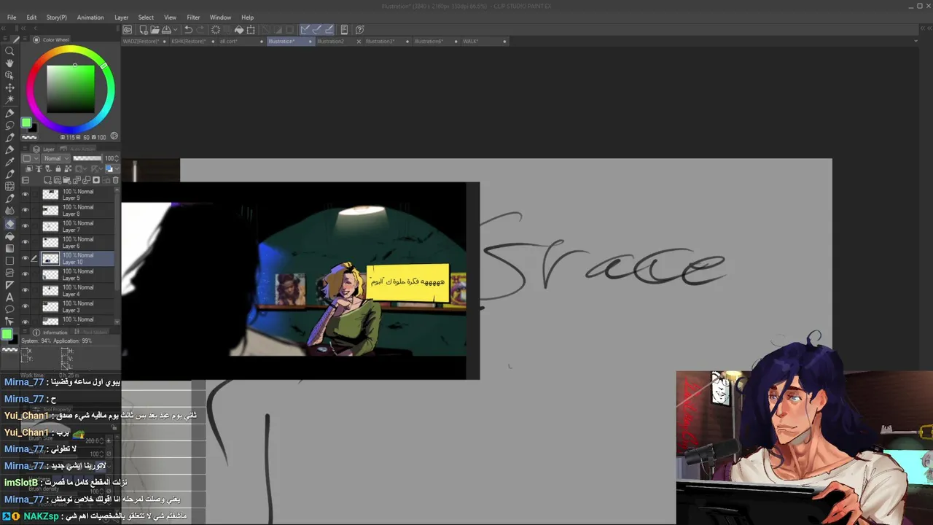Screen dimensions: 933x525
Task: Select the Layer 10 thumbnail
Action: tap(50, 259)
